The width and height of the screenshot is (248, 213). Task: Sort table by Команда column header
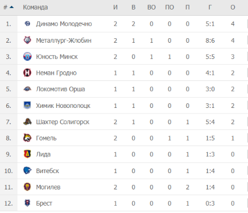point(36,7)
